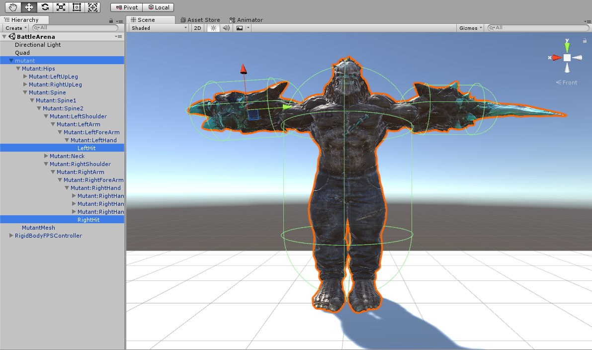Toggle 2D view mode
Image resolution: width=592 pixels, height=350 pixels.
coord(197,28)
